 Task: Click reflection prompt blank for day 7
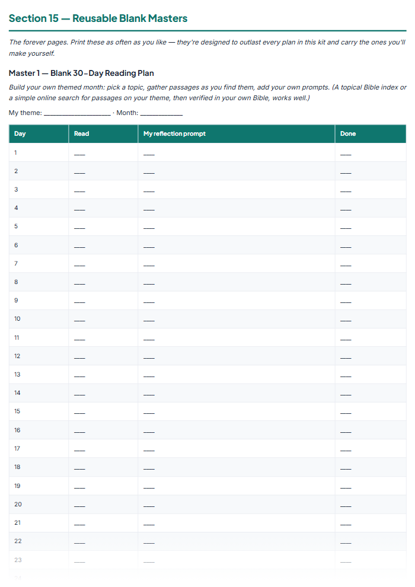pos(149,265)
